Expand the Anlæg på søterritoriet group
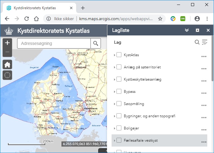 tap(115, 67)
